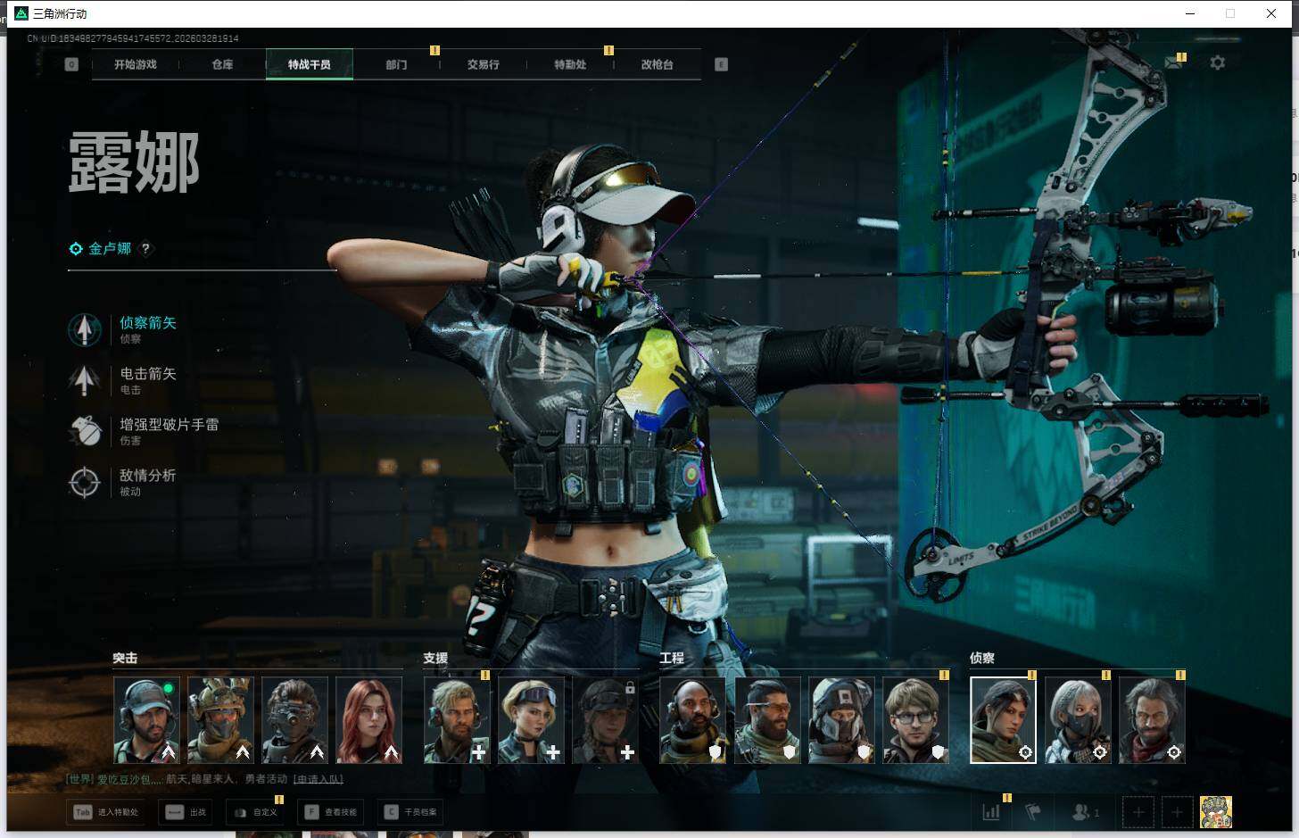Pick the highlighted 侦察 operator 露娜 portrait
1299x838 pixels.
coord(1004,719)
